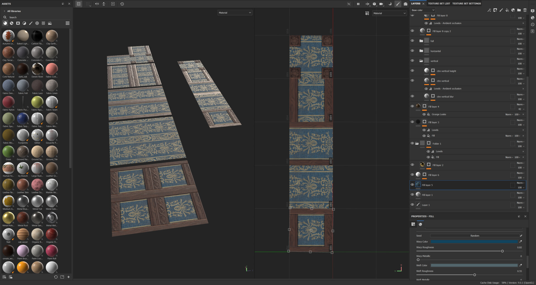Pause the viewport engine with the pause button
The height and width of the screenshot is (285, 536).
click(358, 4)
